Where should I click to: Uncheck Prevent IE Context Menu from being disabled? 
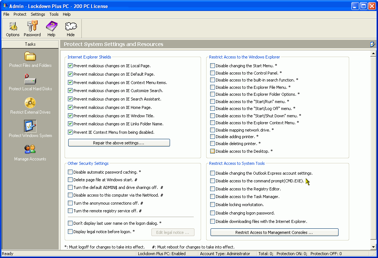pos(70,132)
